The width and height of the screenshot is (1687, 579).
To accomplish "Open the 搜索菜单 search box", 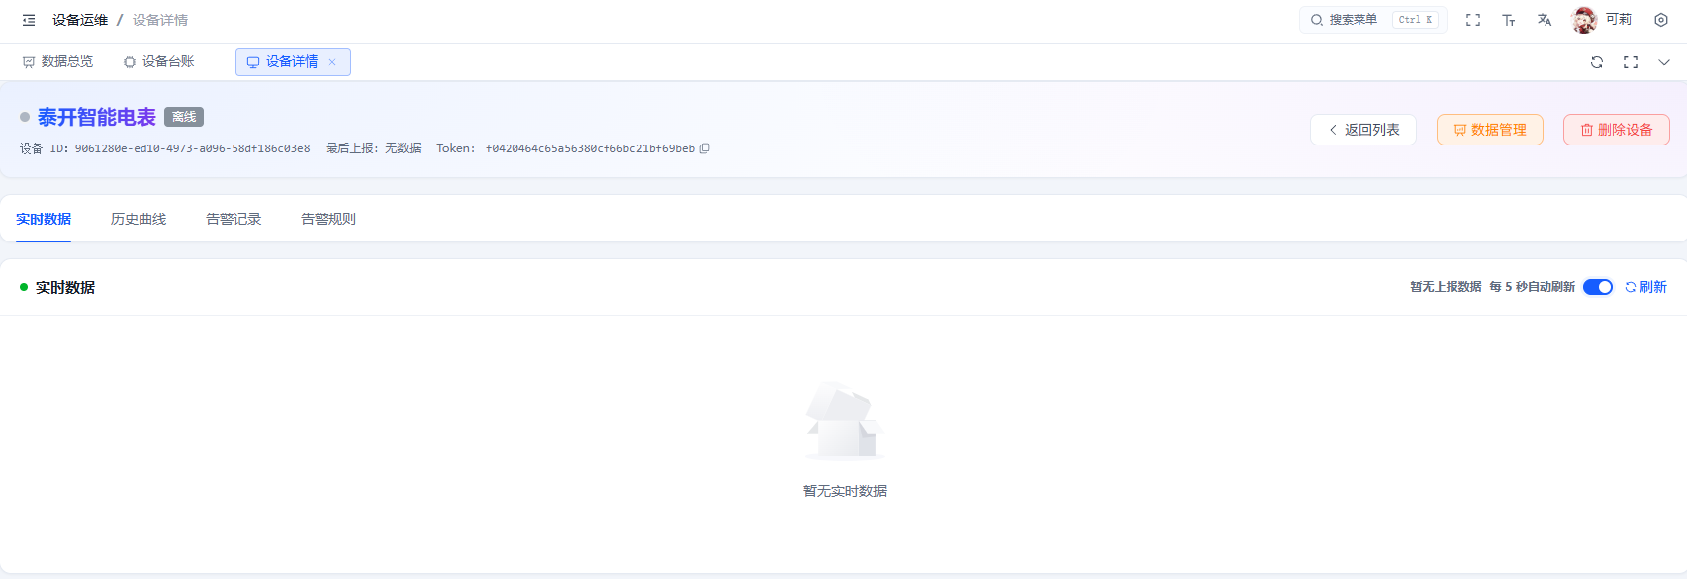I will tap(1373, 20).
